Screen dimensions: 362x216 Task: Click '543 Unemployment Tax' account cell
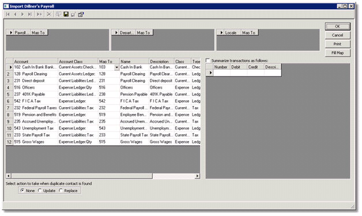click(36, 128)
